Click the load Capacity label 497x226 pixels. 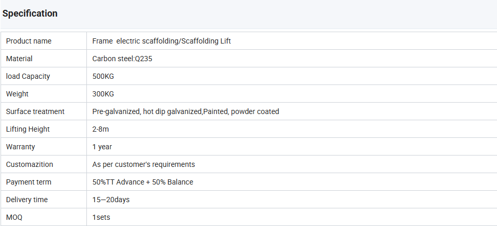[x=28, y=76]
